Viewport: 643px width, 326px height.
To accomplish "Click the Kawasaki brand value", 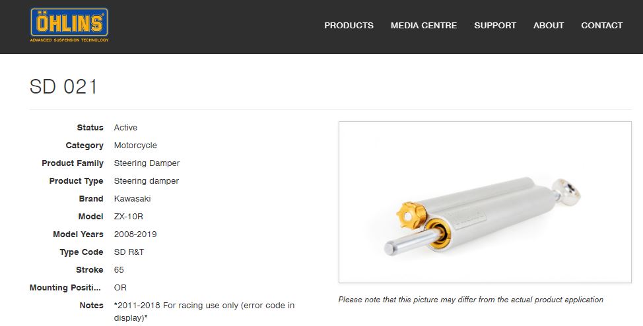I will pos(132,199).
